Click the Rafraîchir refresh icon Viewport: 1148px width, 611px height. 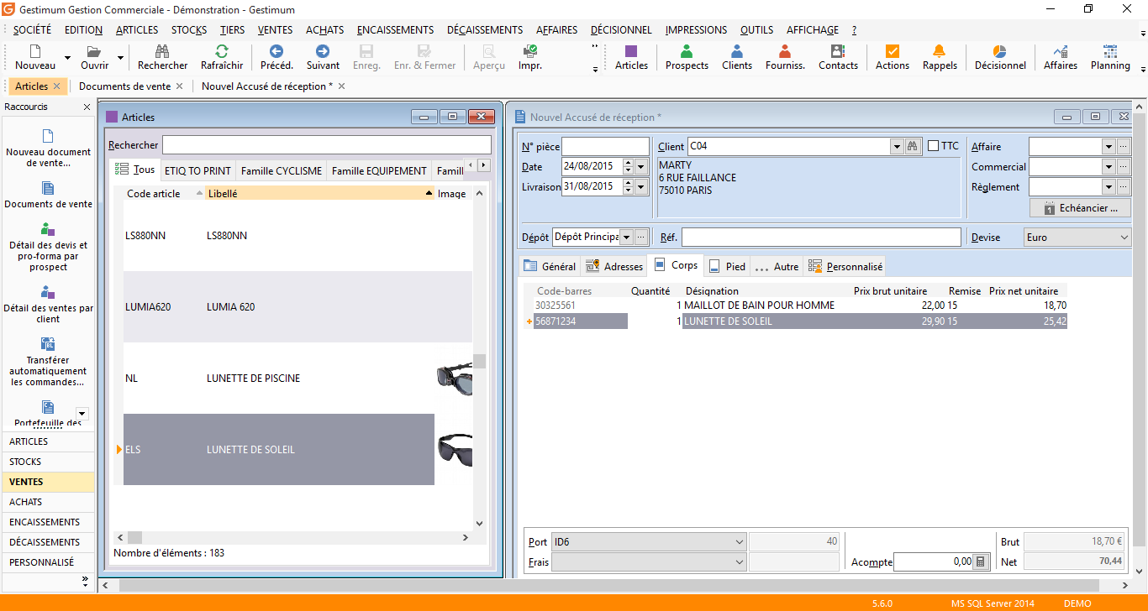(x=222, y=51)
